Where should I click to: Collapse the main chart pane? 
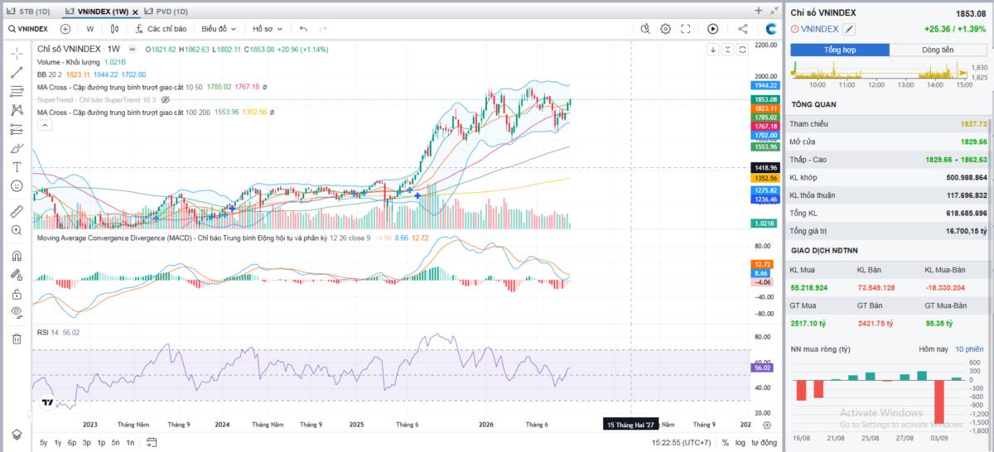tap(728, 50)
